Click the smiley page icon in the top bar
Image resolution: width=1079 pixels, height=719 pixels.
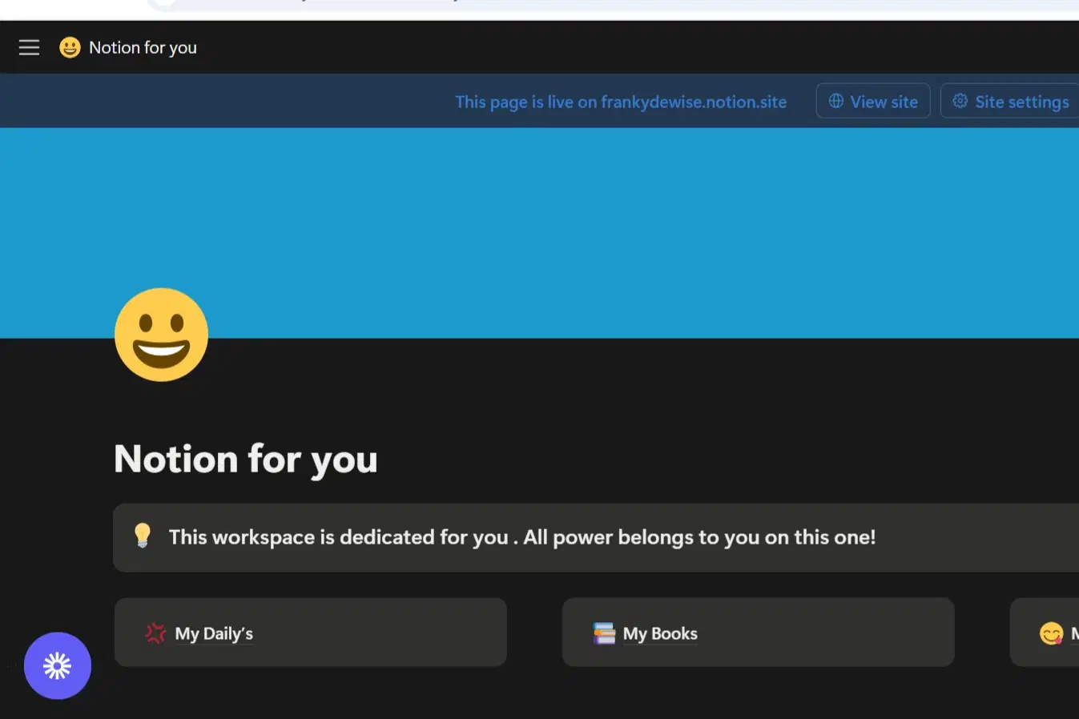tap(70, 47)
